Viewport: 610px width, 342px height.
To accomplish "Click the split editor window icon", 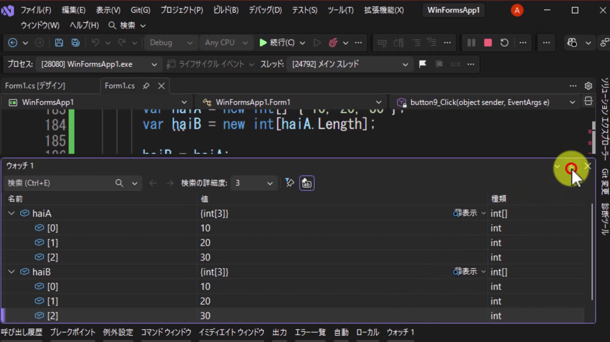I will 588,101.
